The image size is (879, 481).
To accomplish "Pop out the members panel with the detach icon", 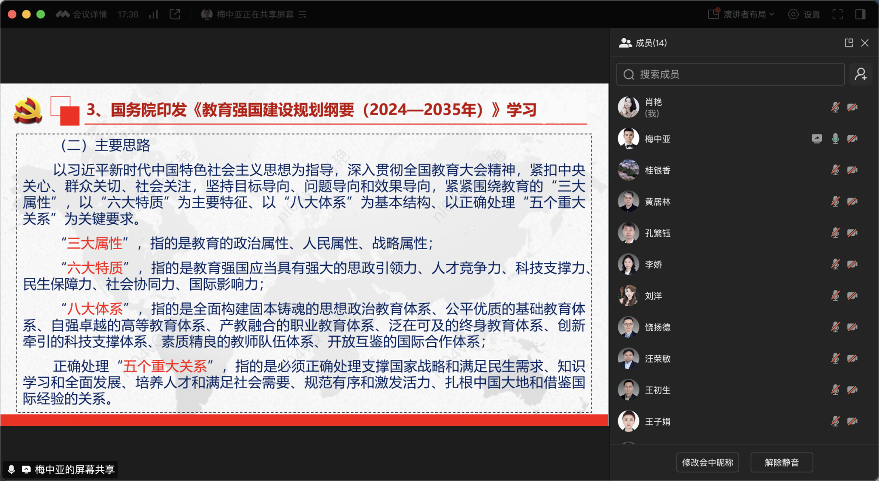I will coord(849,43).
